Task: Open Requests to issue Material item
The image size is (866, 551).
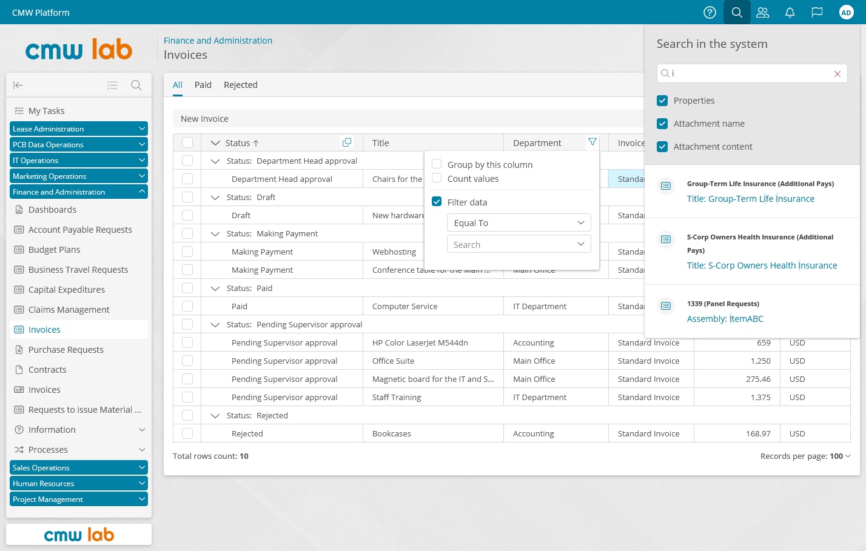Action: tap(79, 410)
